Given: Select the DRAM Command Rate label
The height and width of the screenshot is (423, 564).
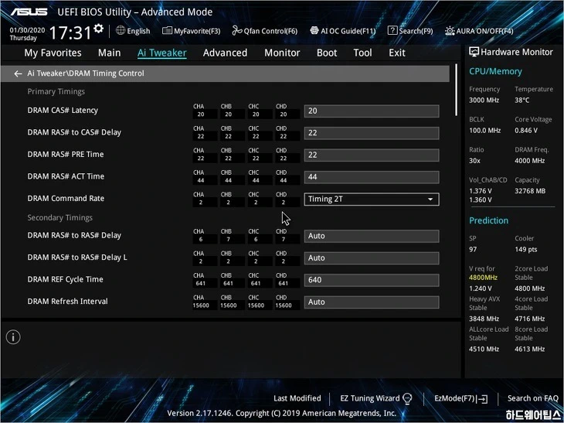Looking at the screenshot, I should click(x=66, y=199).
